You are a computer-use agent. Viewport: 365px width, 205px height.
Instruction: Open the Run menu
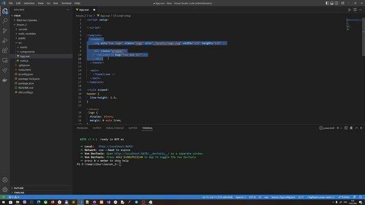click(x=56, y=3)
